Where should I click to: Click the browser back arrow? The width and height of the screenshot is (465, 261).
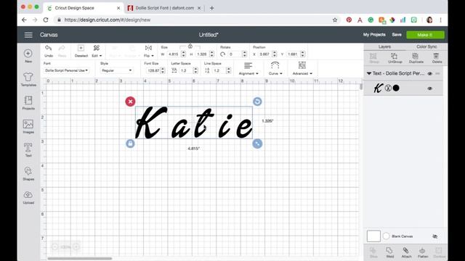[x=24, y=20]
